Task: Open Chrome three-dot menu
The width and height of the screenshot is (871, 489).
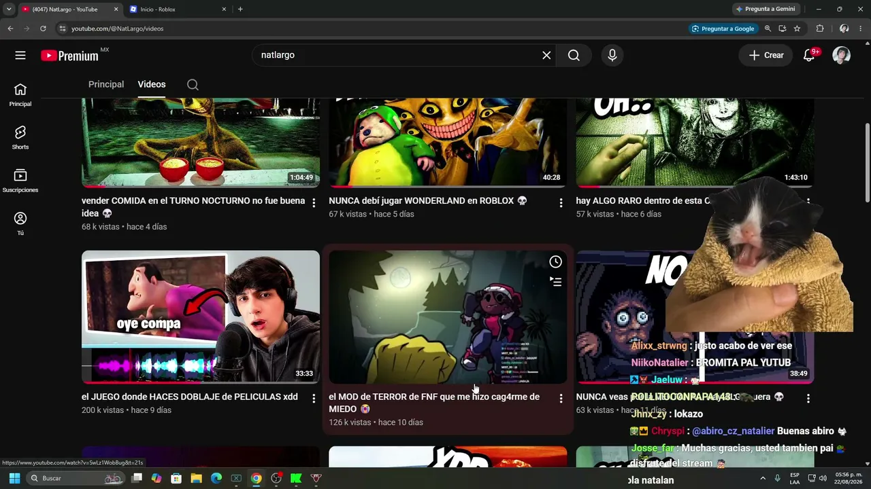Action: tap(861, 29)
